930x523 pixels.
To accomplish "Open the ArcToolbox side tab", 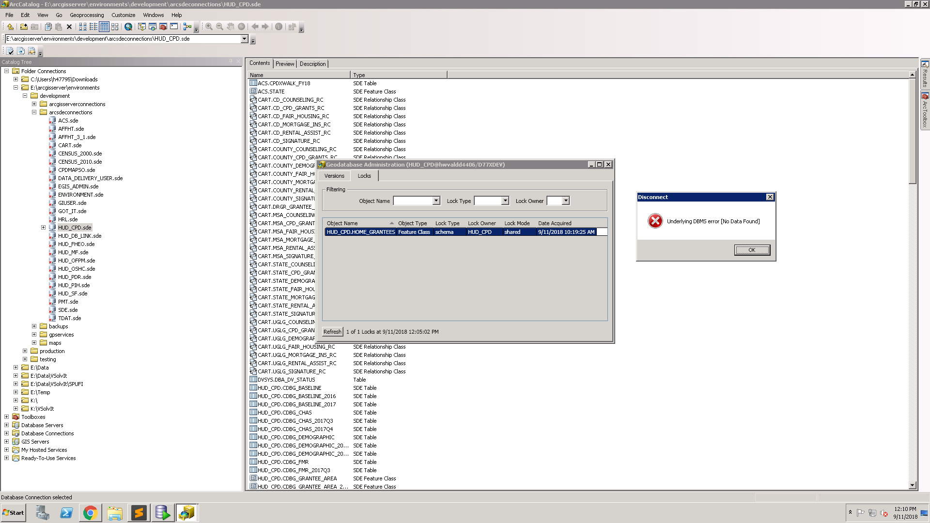I will click(925, 110).
